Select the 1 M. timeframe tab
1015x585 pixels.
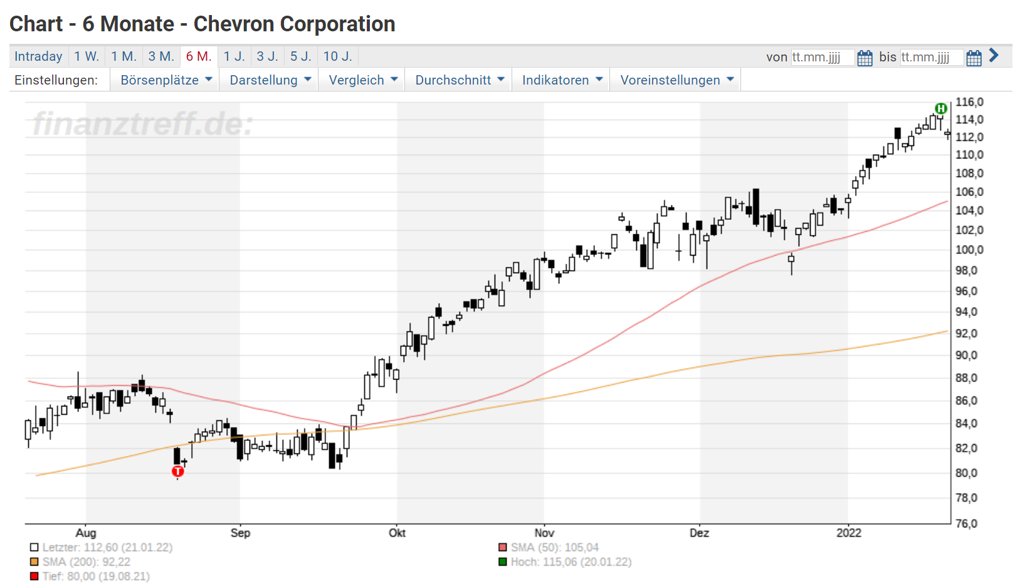point(124,56)
